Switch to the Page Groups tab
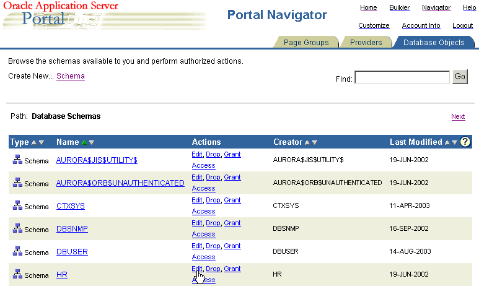The height and width of the screenshot is (289, 479). 306,43
